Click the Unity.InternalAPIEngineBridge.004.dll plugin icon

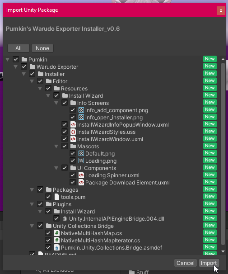pyautogui.click(x=65, y=218)
